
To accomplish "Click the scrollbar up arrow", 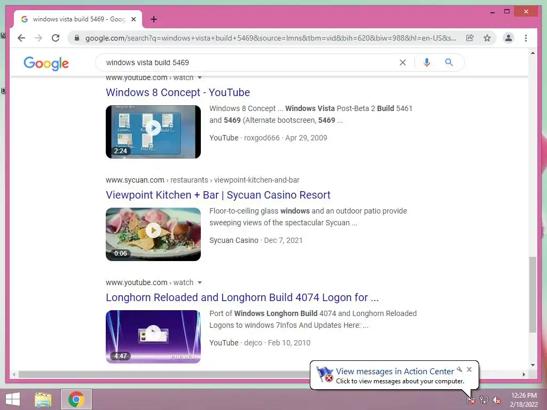I will coord(533,53).
